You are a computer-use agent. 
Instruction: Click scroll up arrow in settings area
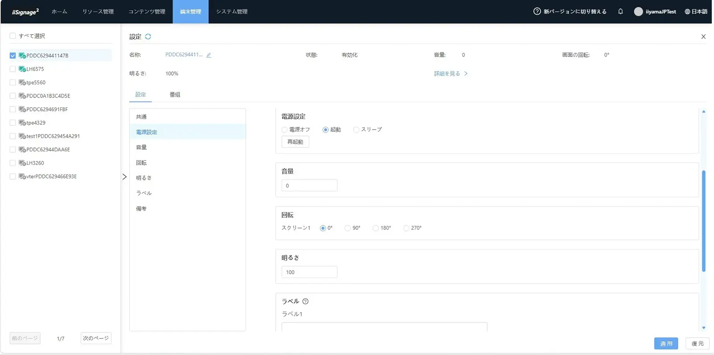pyautogui.click(x=704, y=111)
